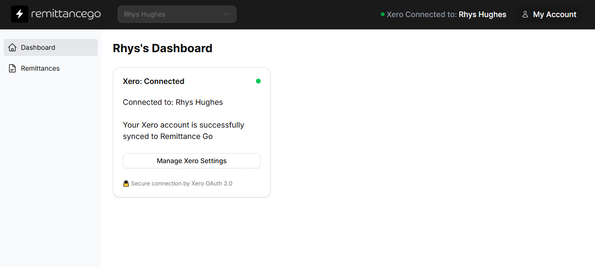The height and width of the screenshot is (267, 595).
Task: Click the "Rhys's Dashboard" page heading
Action: click(162, 48)
